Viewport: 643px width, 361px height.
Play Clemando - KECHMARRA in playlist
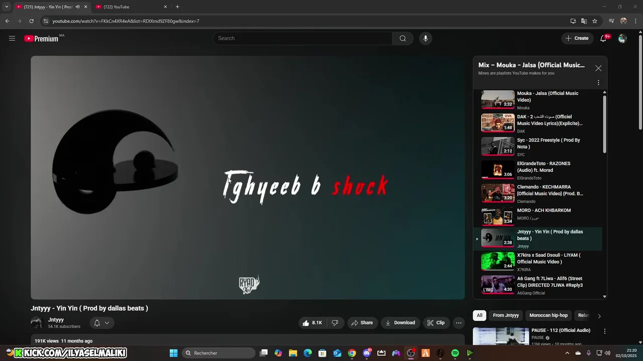click(x=538, y=194)
